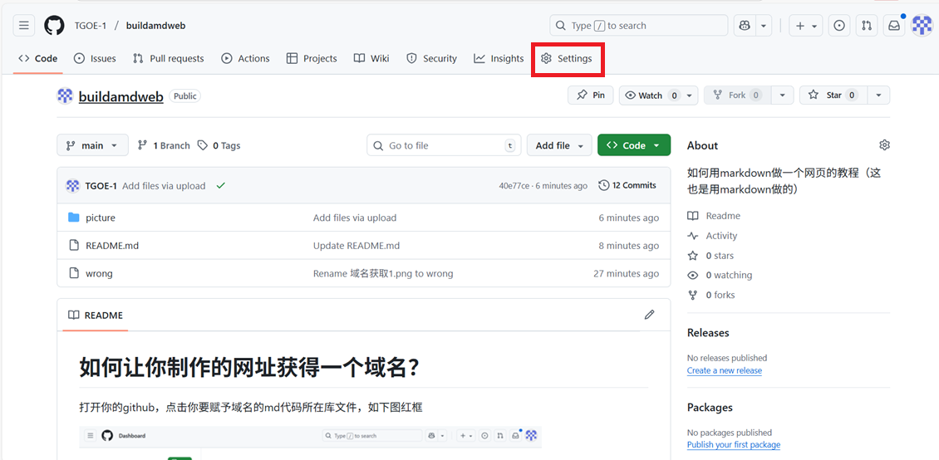
Task: Open the 12 Commits history link
Action: 627,186
